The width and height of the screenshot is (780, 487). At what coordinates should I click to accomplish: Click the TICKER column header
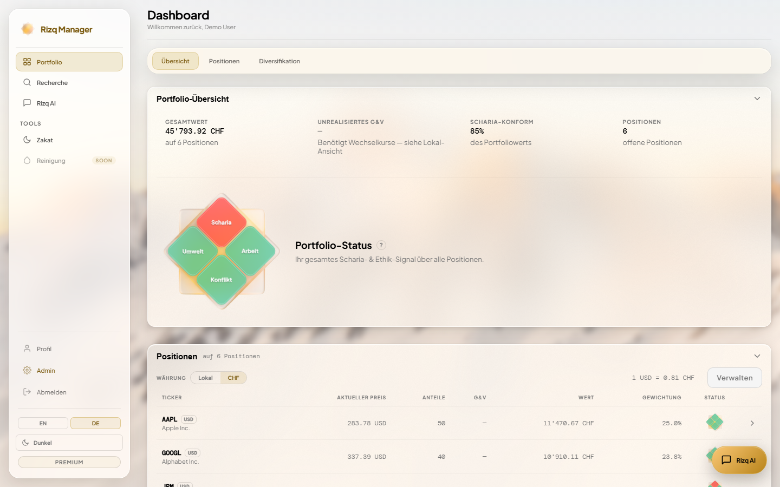click(x=172, y=398)
